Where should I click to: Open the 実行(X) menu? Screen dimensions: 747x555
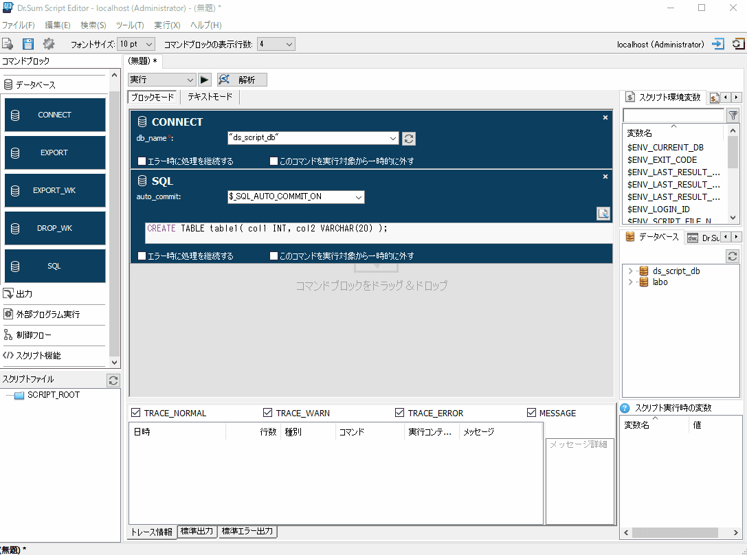[166, 25]
